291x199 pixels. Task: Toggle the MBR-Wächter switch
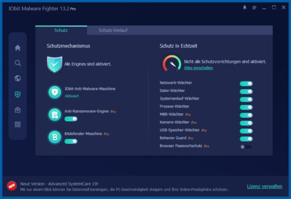click(246, 115)
